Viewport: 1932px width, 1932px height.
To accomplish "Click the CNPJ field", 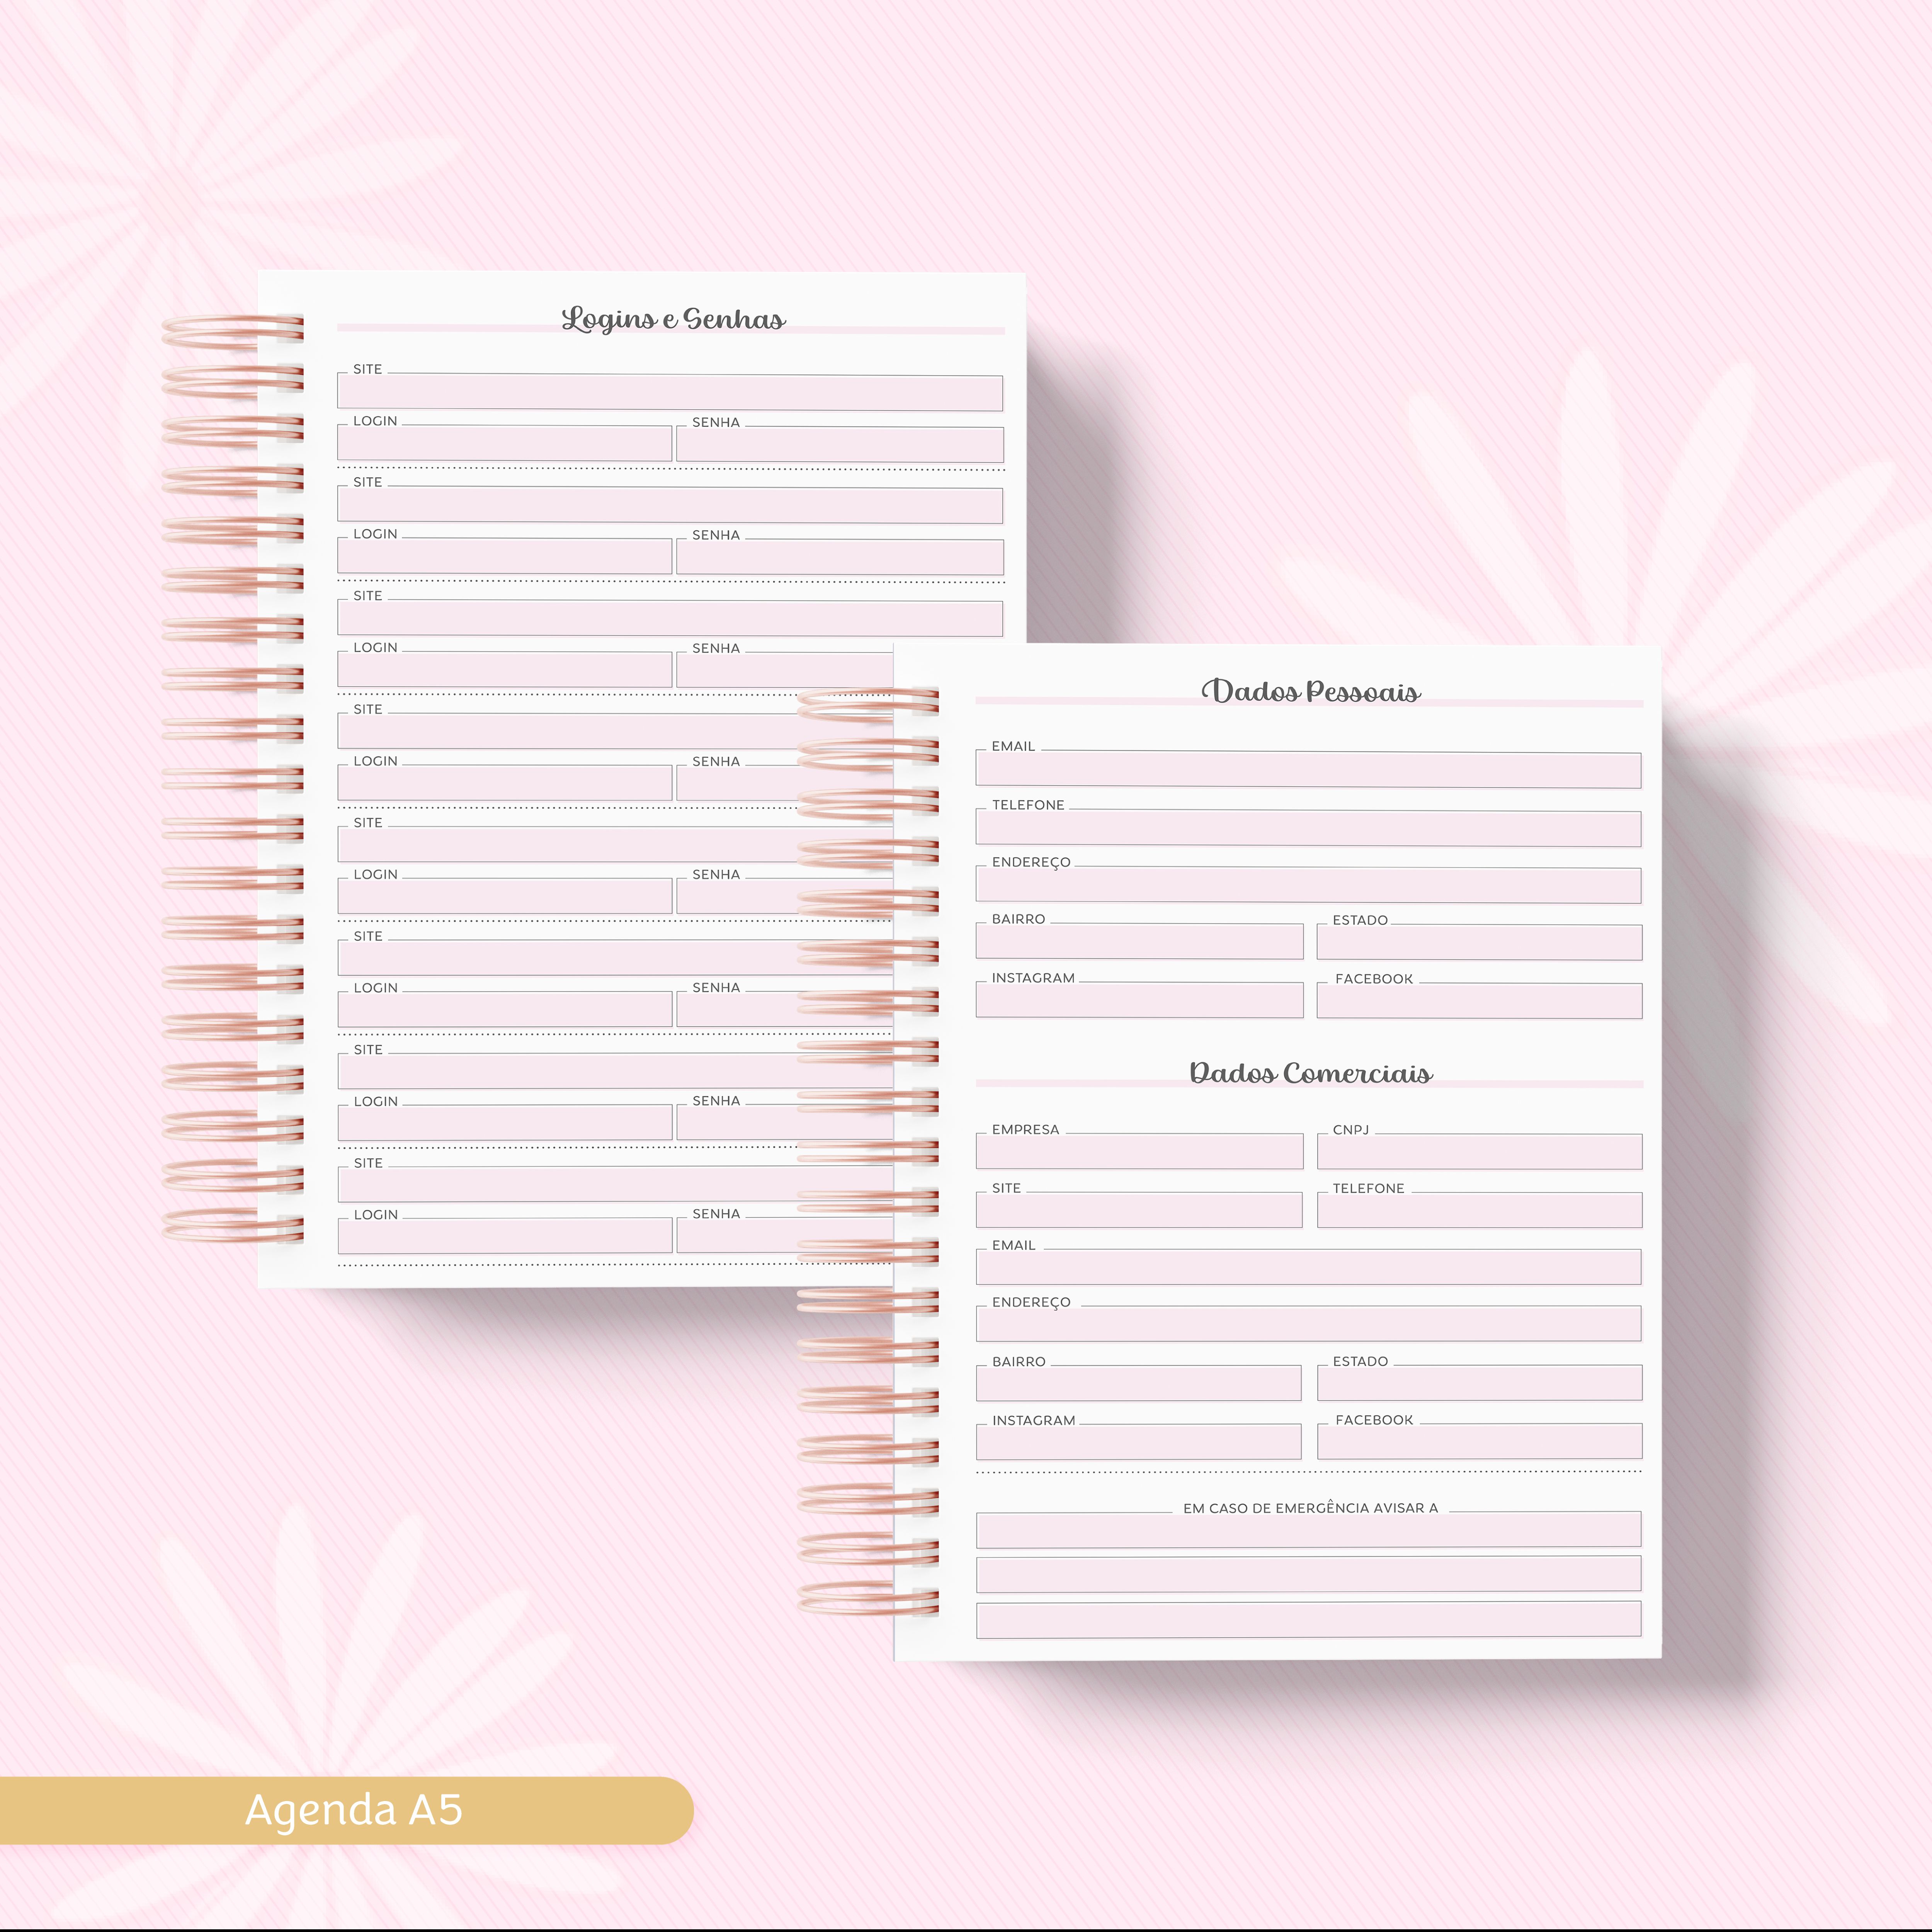I will [x=1479, y=1152].
